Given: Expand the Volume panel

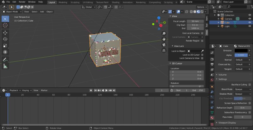Looking at the screenshot, I should 222,75.
